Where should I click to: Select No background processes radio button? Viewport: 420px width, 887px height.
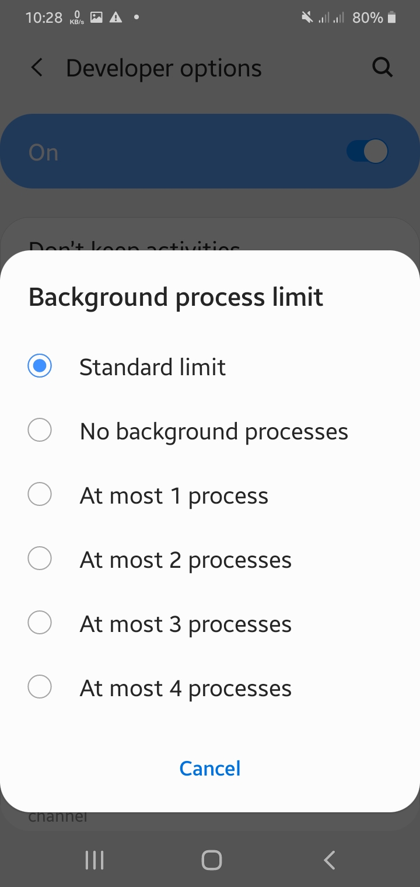pyautogui.click(x=40, y=431)
